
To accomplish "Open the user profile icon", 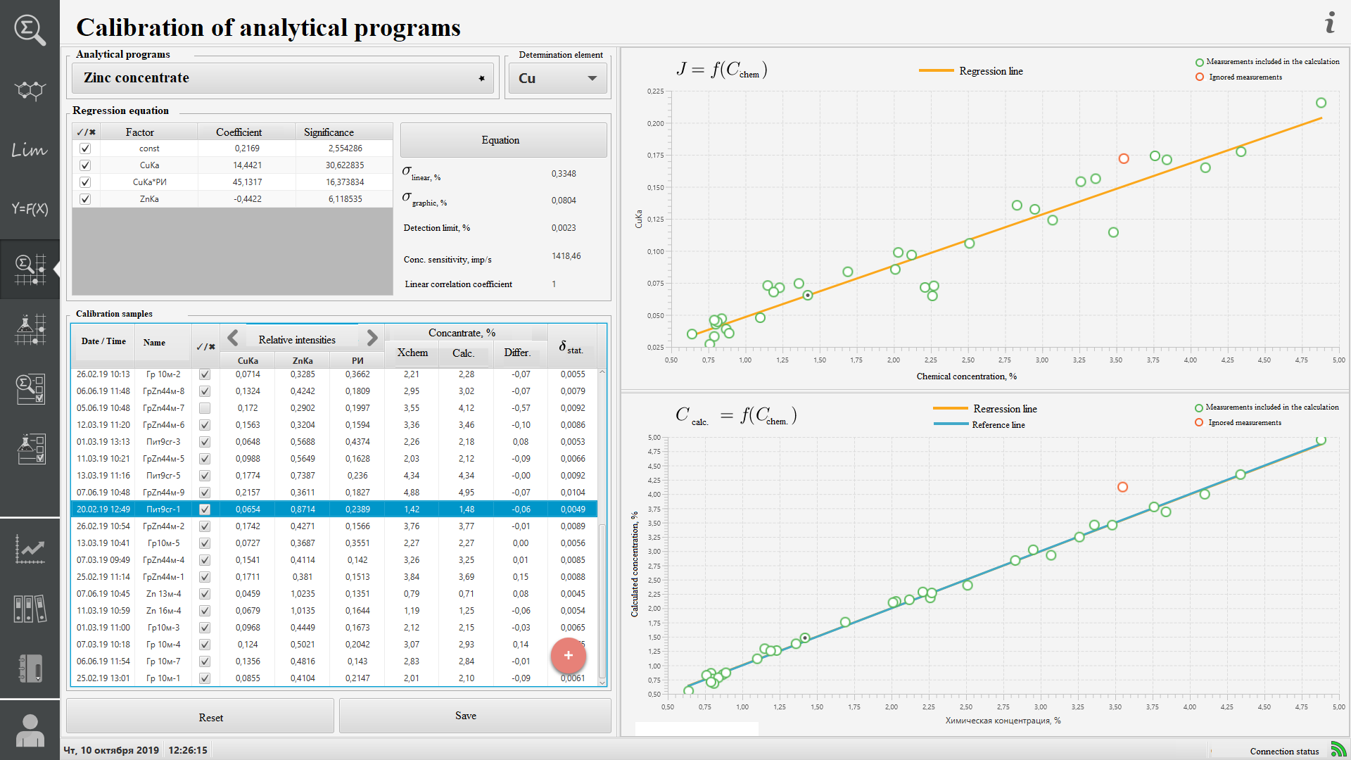I will tap(30, 730).
